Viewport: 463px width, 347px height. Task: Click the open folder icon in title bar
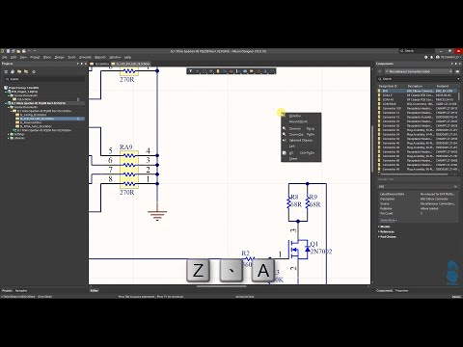coord(18,51)
